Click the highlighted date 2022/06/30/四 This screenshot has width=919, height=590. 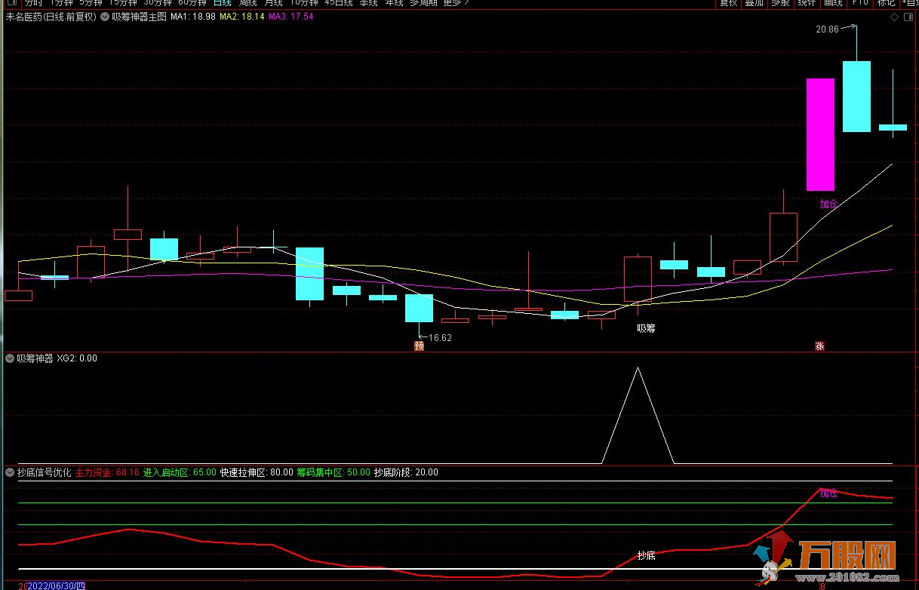57,585
